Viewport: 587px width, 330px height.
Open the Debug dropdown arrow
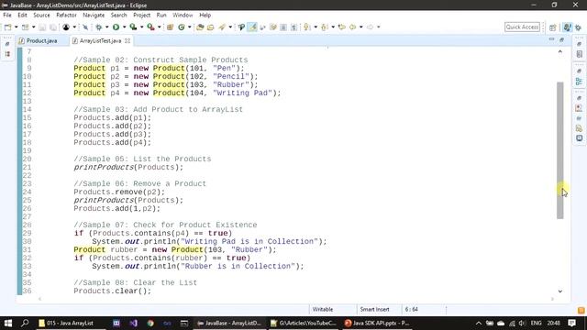106,27
